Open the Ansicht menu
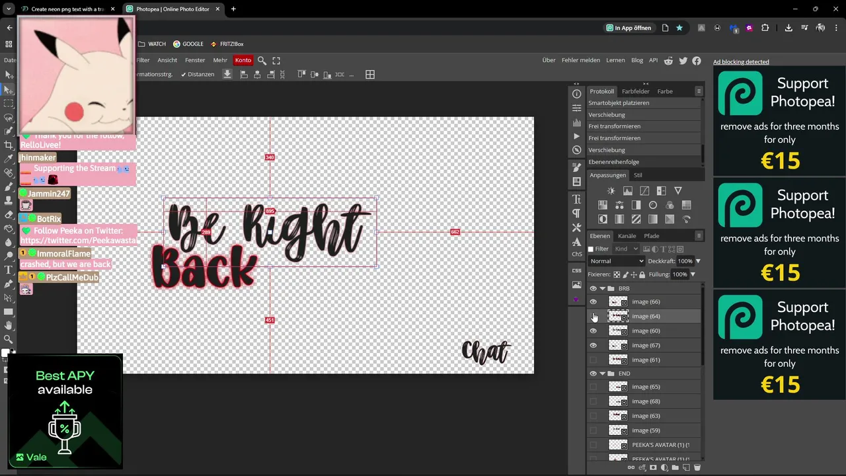This screenshot has width=846, height=476. 167,60
